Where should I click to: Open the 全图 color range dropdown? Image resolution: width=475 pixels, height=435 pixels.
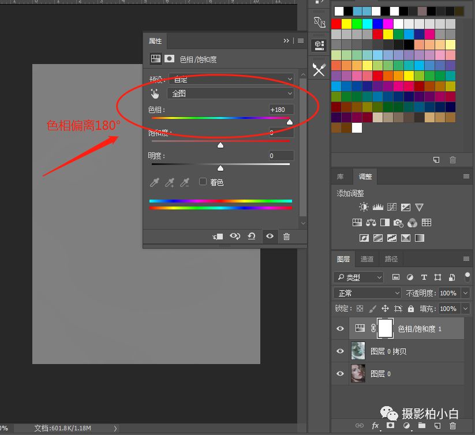(x=230, y=93)
